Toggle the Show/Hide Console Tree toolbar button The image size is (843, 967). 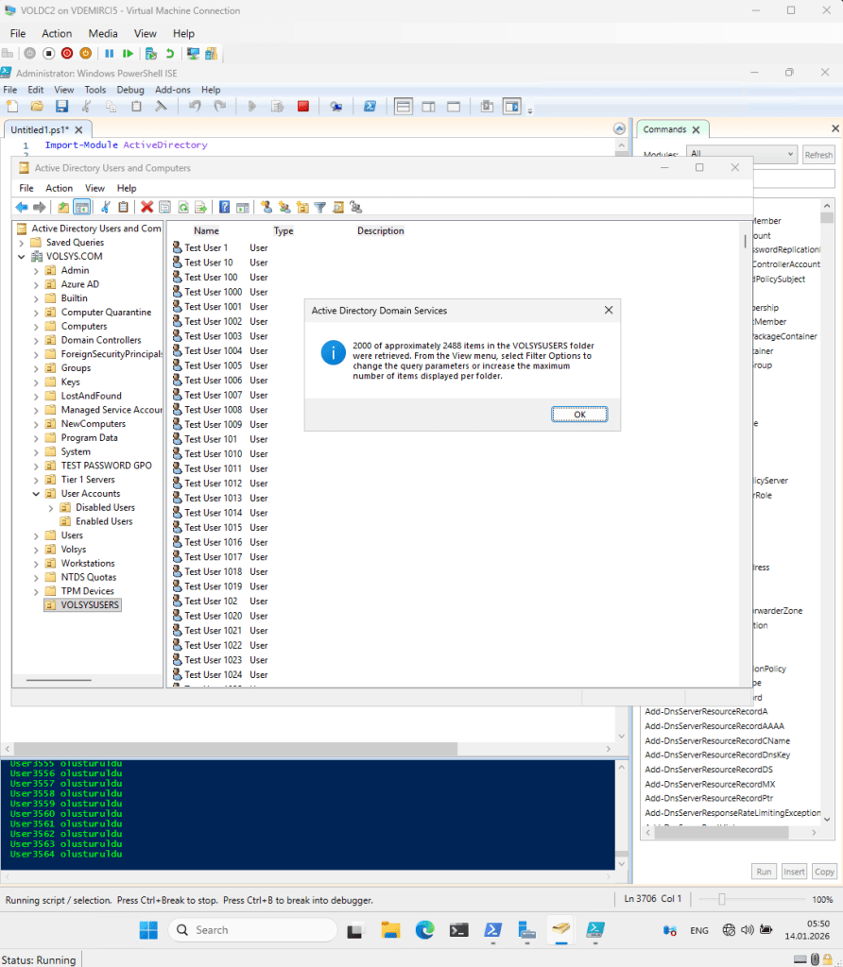(82, 207)
